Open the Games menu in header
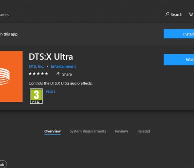This screenshot has height=168, width=194. pyautogui.click(x=4, y=15)
